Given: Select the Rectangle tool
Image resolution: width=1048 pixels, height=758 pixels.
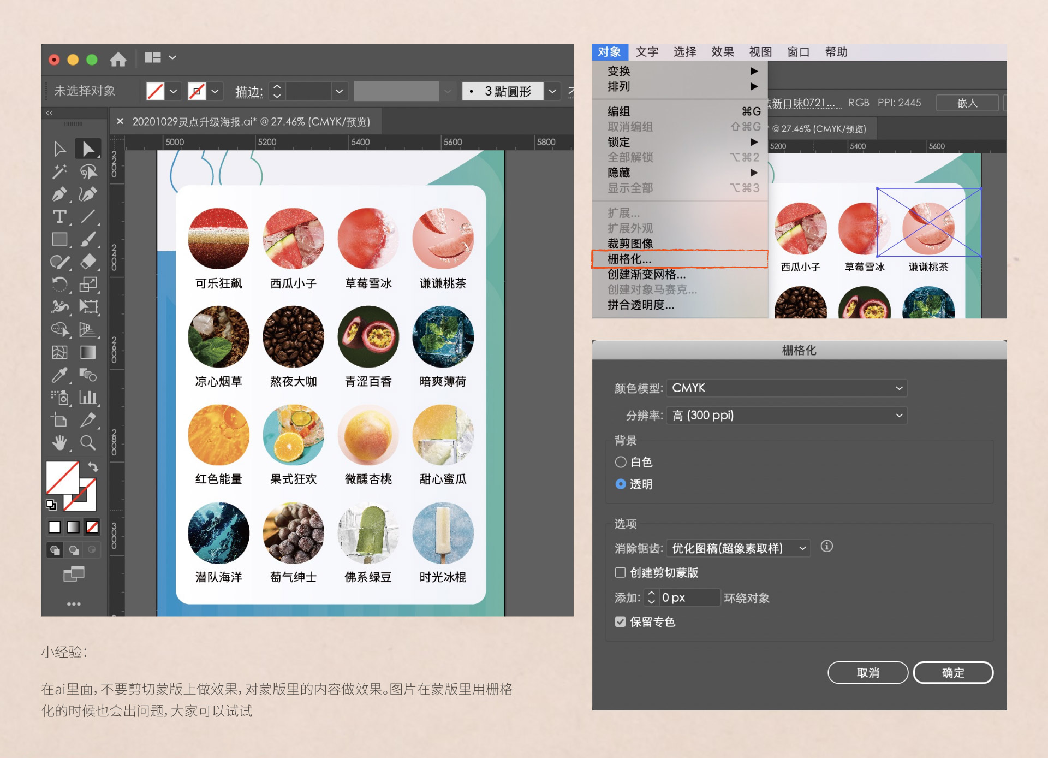Looking at the screenshot, I should [x=59, y=239].
